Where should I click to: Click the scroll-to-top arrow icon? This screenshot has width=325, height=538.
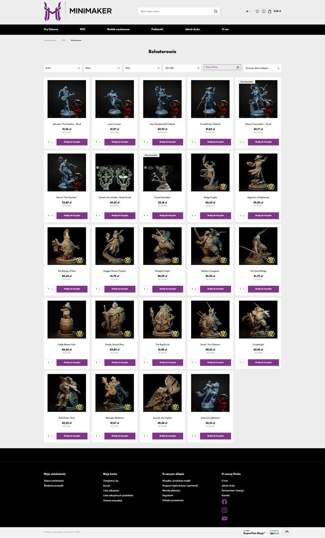click(x=287, y=532)
